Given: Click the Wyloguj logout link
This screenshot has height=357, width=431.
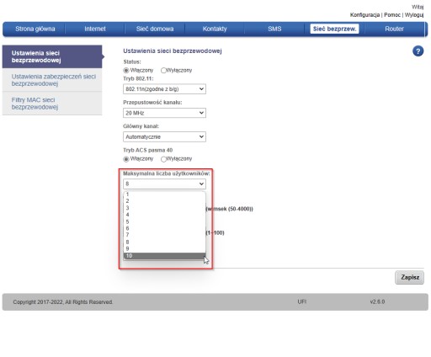Looking at the screenshot, I should [x=414, y=15].
